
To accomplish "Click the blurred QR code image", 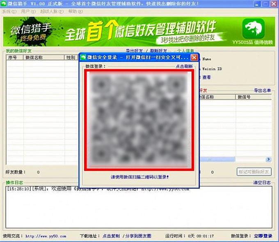I will (139, 120).
